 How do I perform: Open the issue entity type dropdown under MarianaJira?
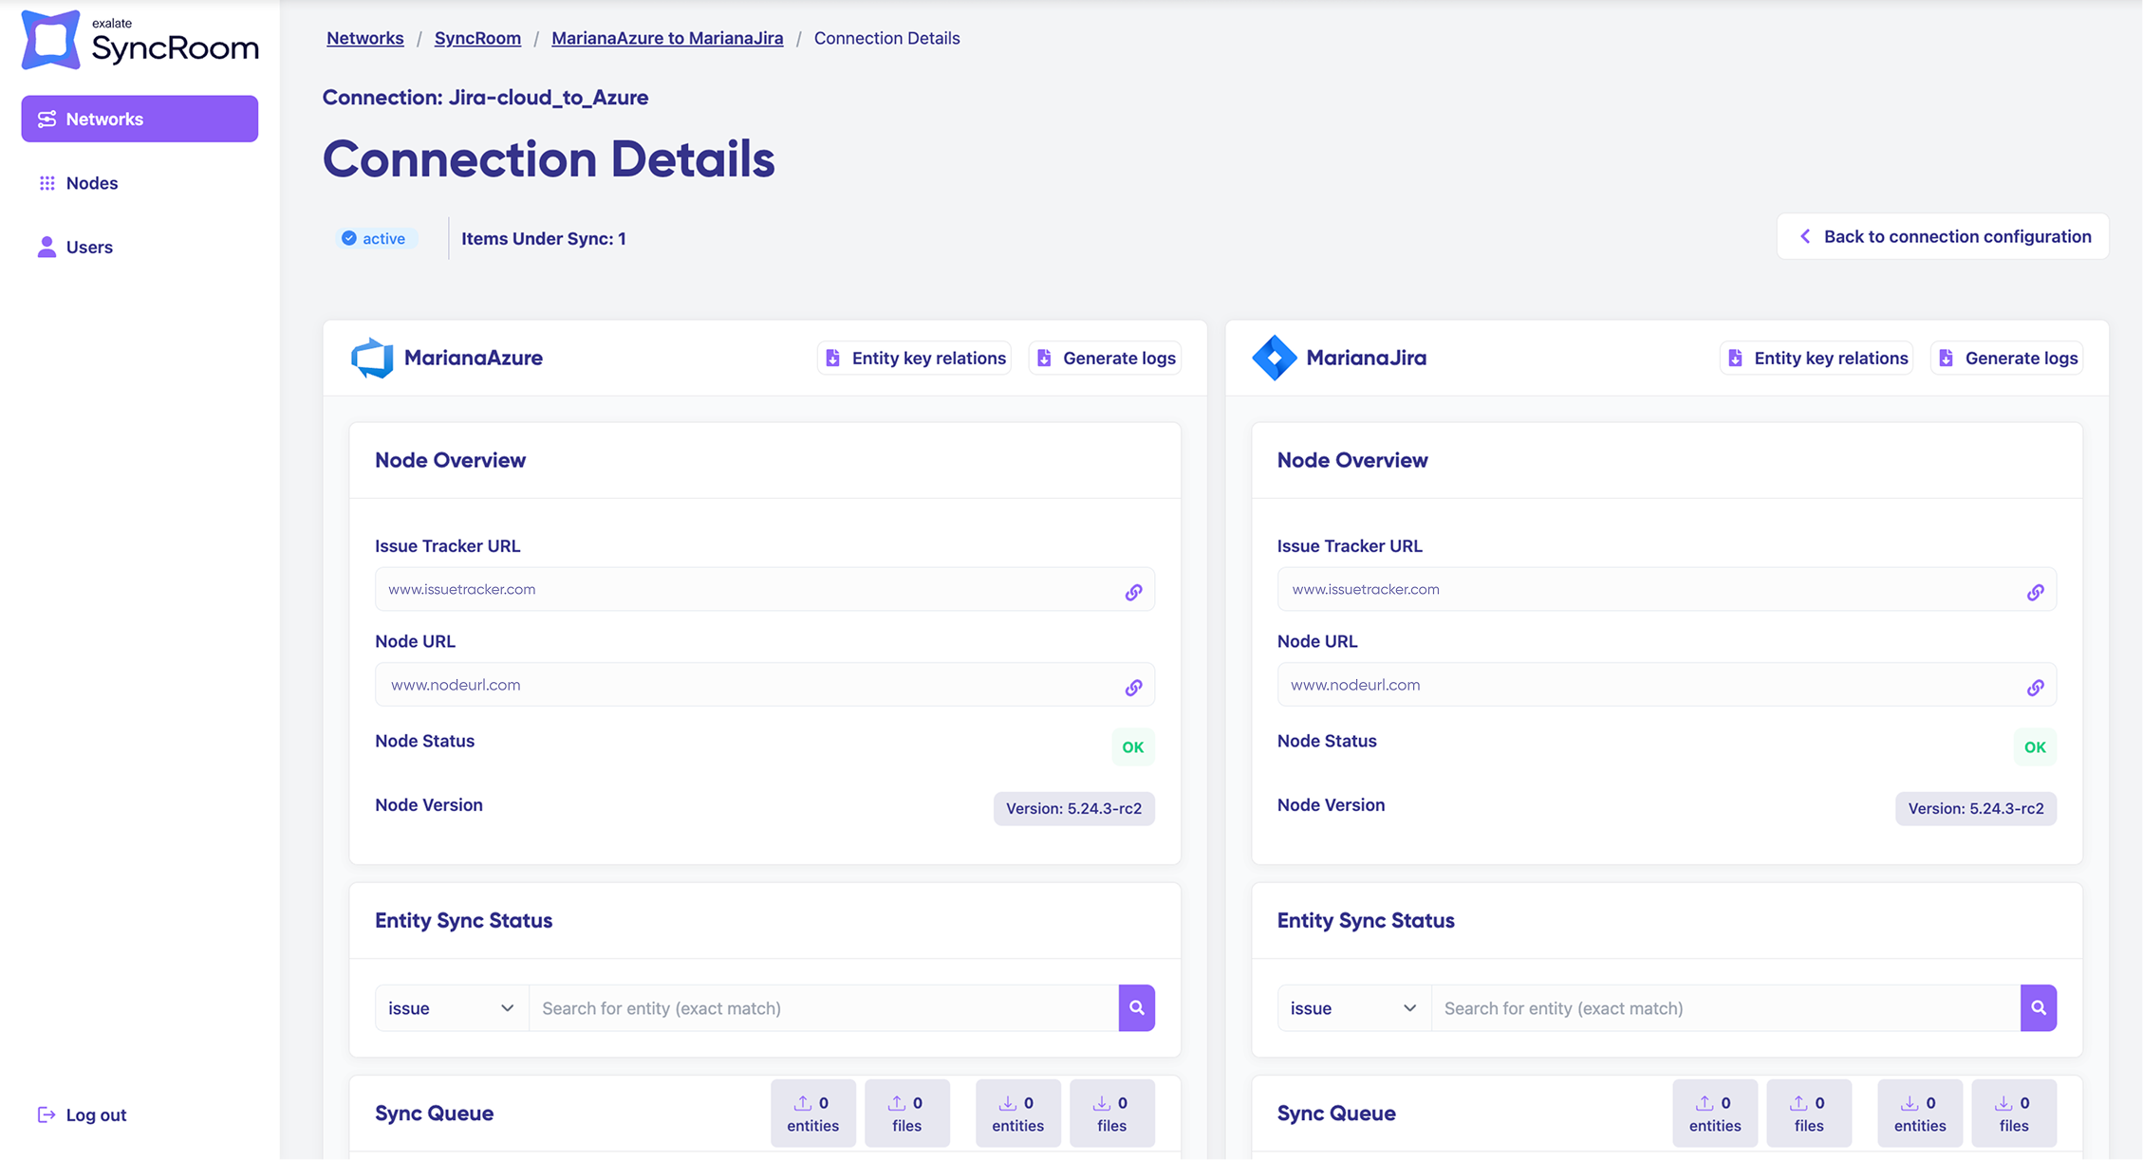tap(1352, 1007)
